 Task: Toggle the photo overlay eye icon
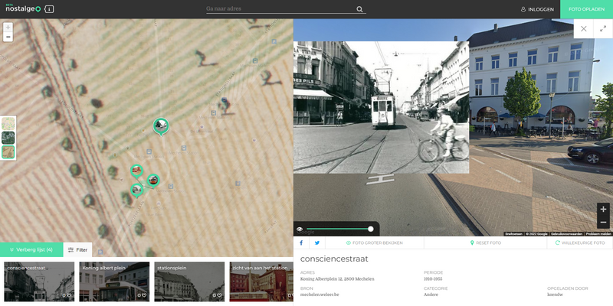(300, 229)
